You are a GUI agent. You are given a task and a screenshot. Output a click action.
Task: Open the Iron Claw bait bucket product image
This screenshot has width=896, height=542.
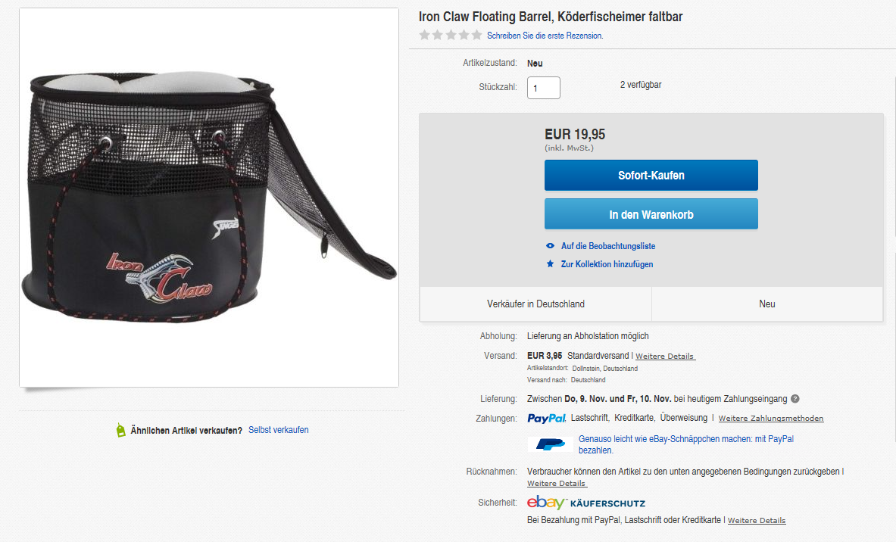point(209,198)
